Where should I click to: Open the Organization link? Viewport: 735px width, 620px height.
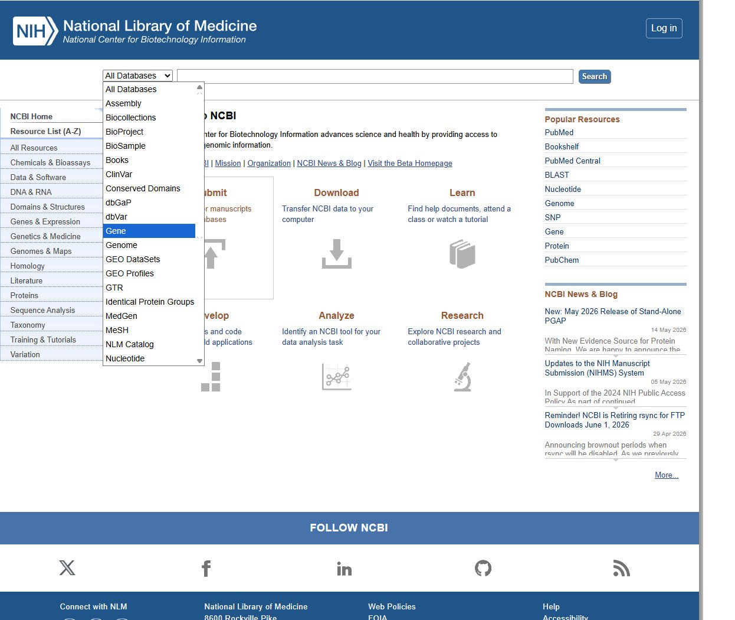[269, 163]
